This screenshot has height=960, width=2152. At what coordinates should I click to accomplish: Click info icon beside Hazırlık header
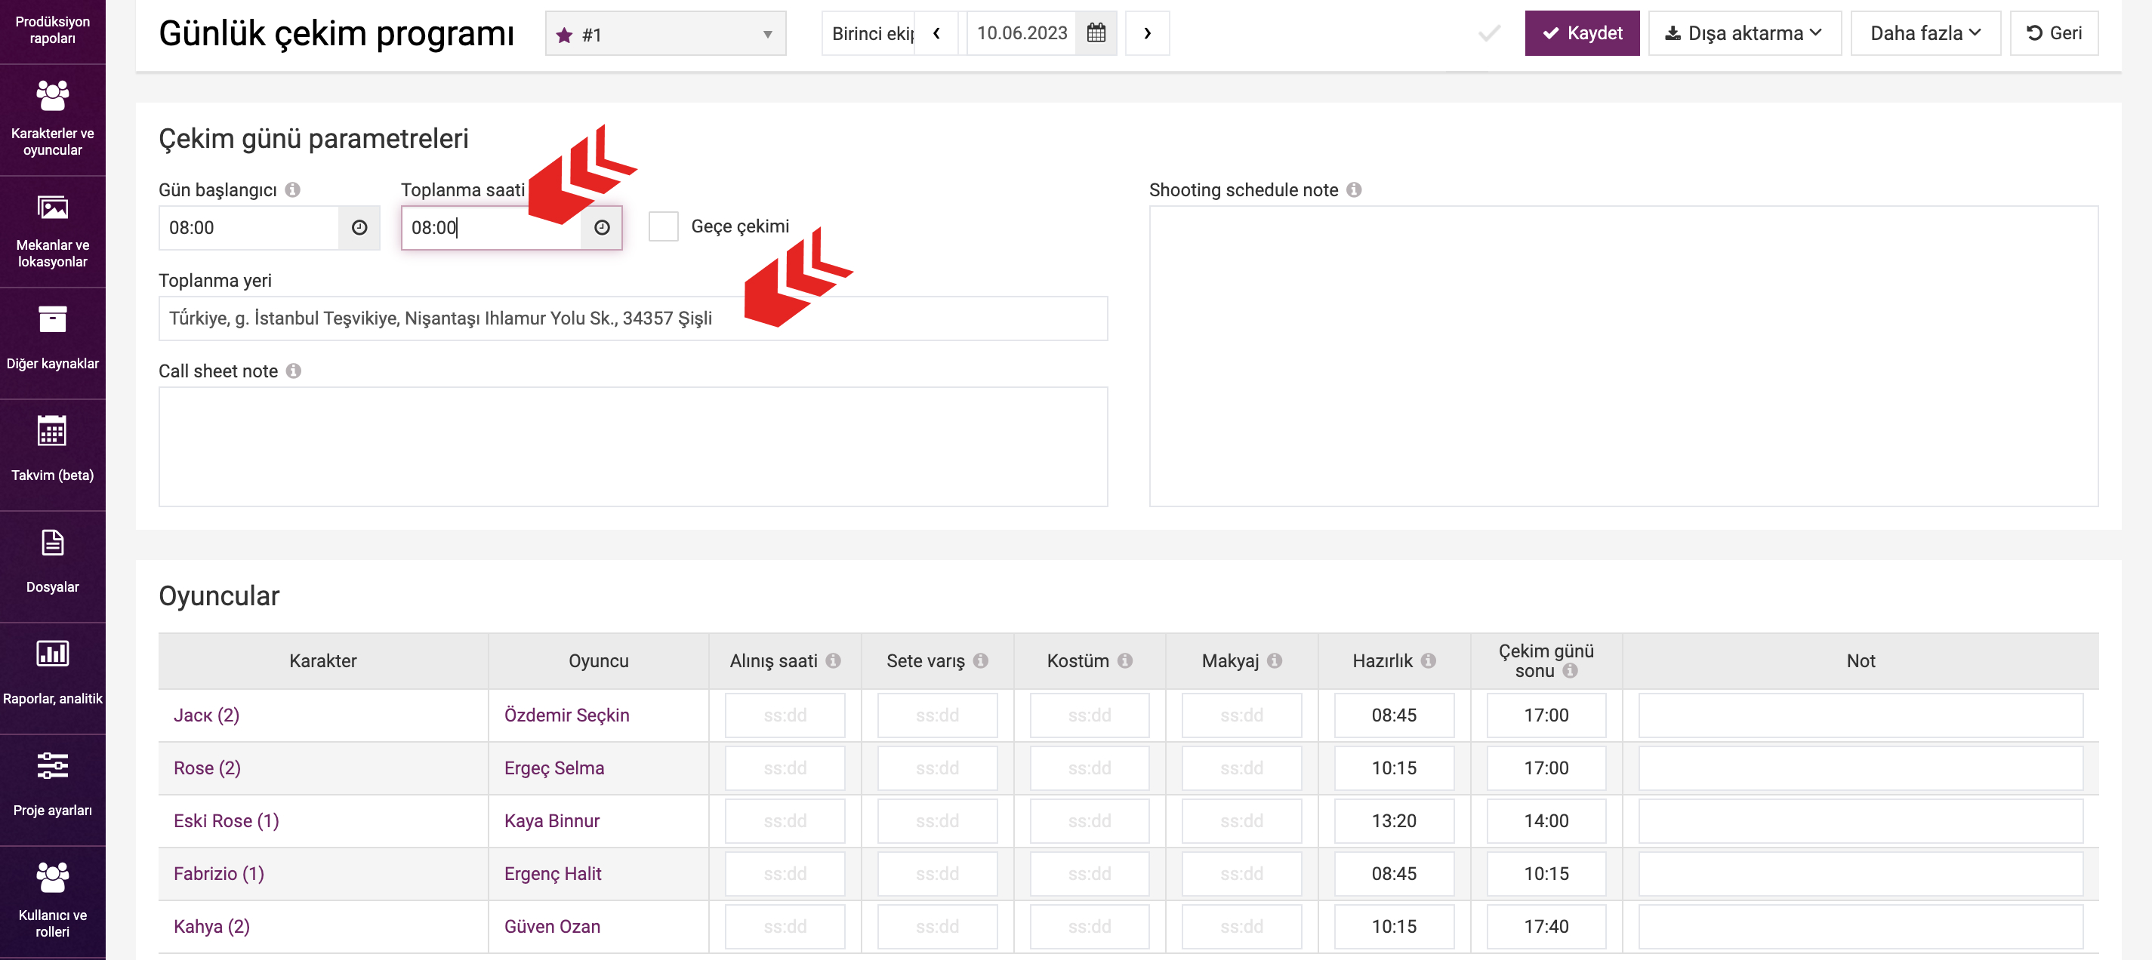coord(1428,660)
